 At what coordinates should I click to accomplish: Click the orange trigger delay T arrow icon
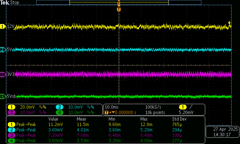click(x=109, y=112)
